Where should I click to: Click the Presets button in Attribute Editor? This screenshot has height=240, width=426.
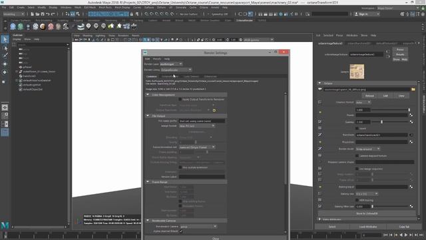coord(400,55)
